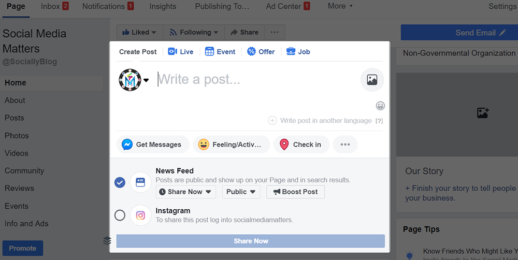Open Settings in the top bar
This screenshot has width=518, height=260.
pos(502,6)
